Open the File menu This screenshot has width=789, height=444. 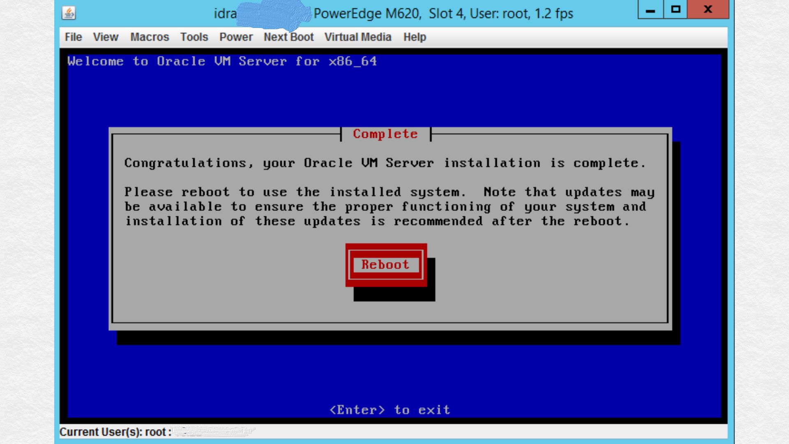click(x=73, y=37)
